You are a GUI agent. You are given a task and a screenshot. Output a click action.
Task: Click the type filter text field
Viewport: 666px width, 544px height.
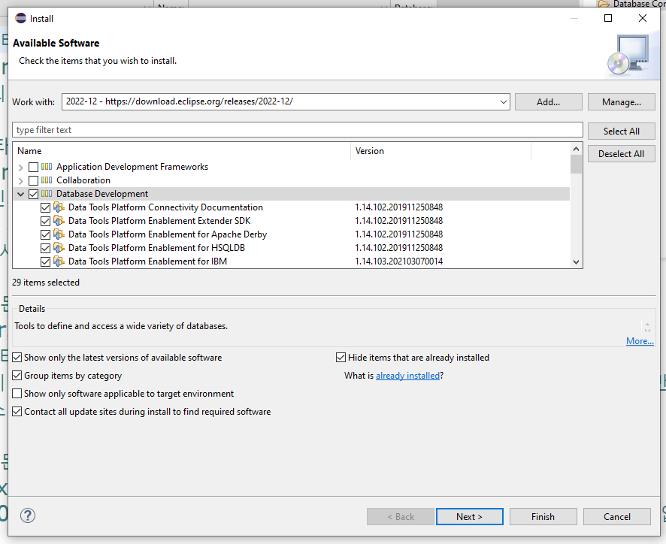[298, 130]
